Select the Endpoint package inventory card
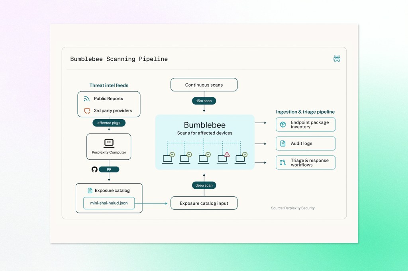This screenshot has height=271, width=408. 306,125
